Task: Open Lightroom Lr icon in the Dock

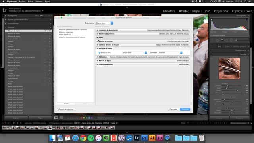Action: 137,138
